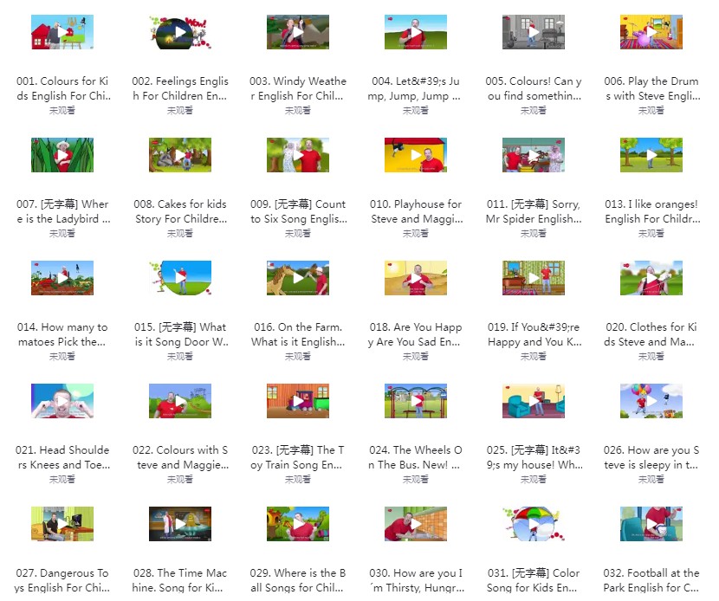
Task: Click title '015. [无字幕] What is it Song Door'
Action: (181, 334)
